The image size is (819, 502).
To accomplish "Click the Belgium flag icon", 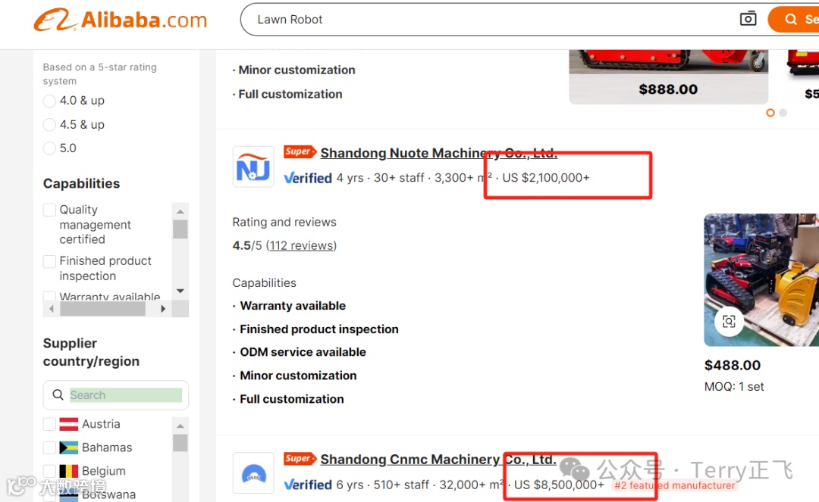I will click(68, 471).
